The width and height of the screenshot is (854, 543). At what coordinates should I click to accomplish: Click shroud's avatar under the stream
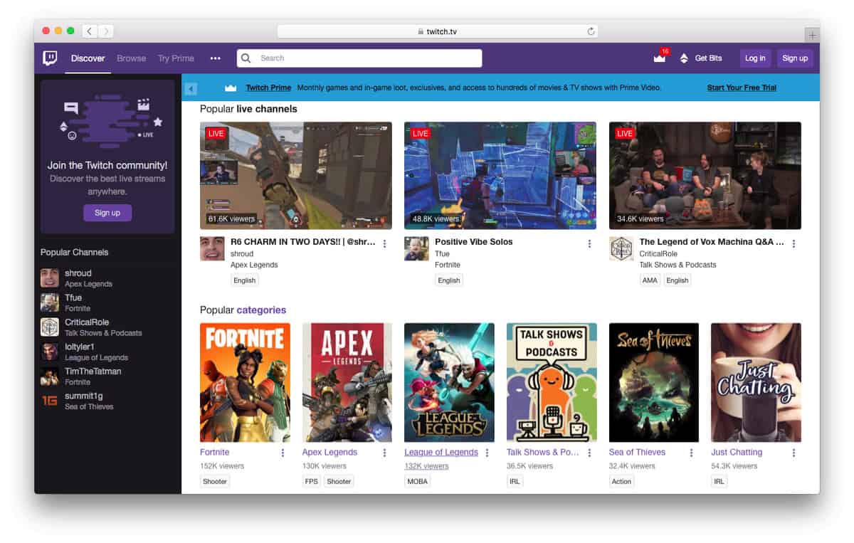point(212,248)
